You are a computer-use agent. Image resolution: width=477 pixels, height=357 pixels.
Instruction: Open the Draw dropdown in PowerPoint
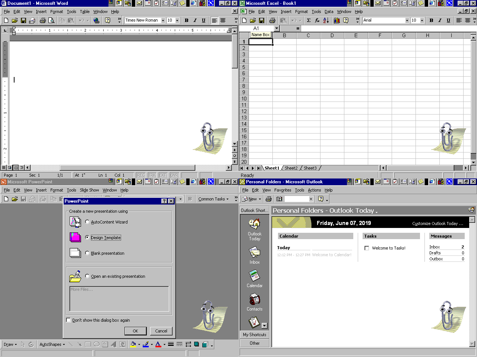(x=10, y=344)
